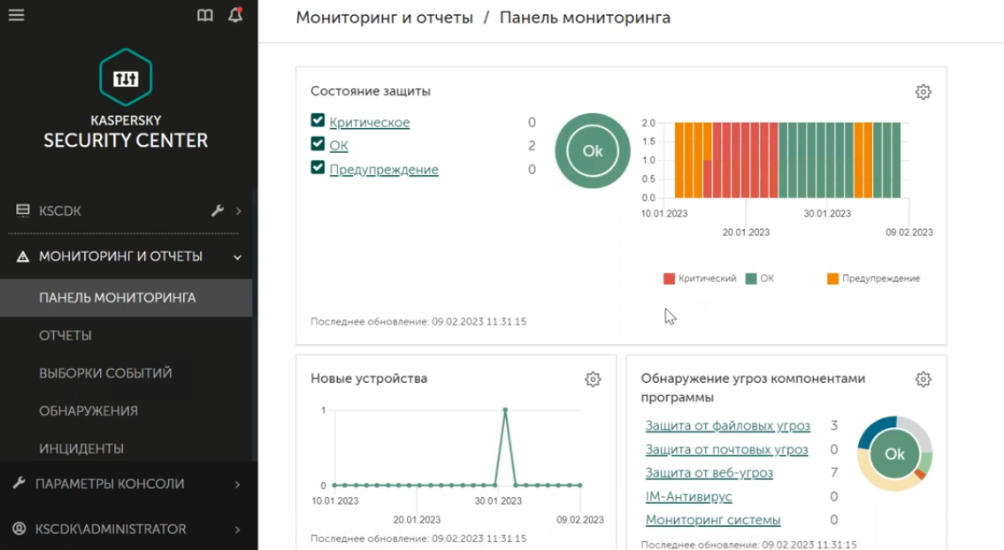Open KSCDK server properties wrench

[218, 210]
